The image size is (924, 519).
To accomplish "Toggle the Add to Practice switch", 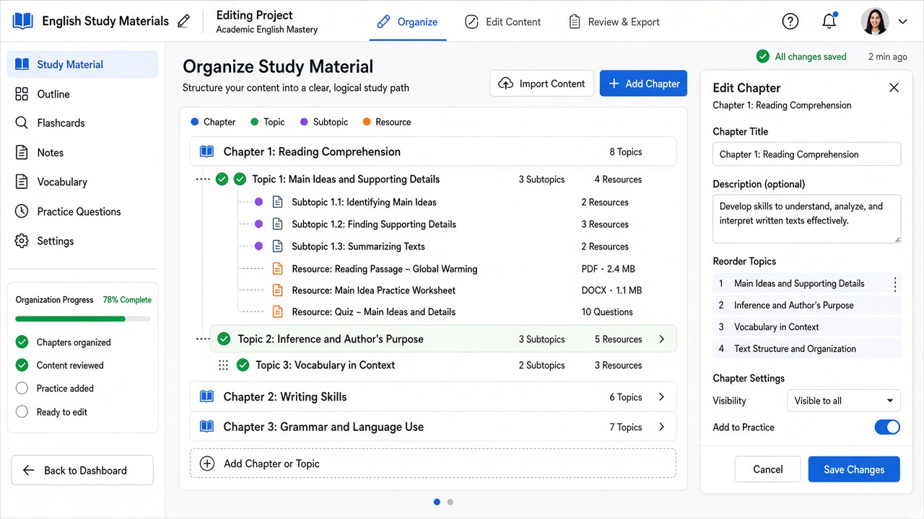I will (x=887, y=427).
